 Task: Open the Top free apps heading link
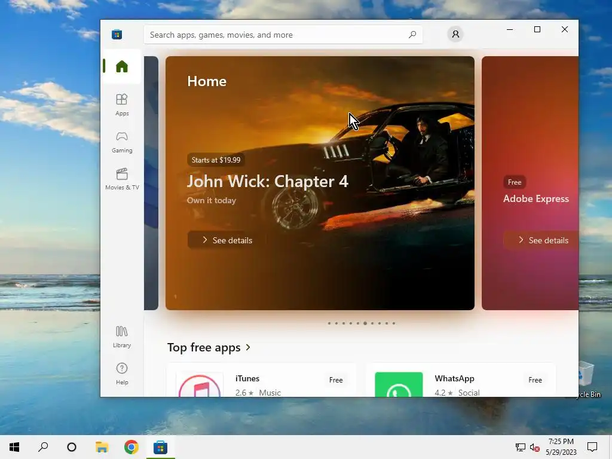point(204,347)
